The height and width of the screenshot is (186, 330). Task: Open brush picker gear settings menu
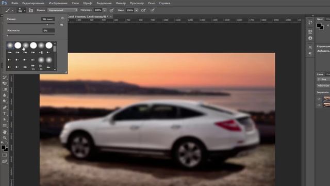[x=62, y=19]
